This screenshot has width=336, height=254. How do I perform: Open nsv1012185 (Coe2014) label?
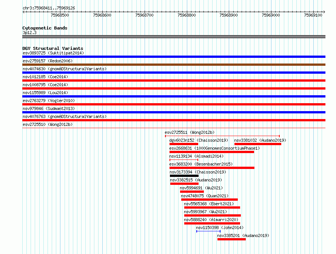[x=45, y=77]
